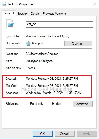Image resolution: width=99 pixels, height=139 pixels.
Task: Open Advanced... attributes dialog
Action: (83, 104)
